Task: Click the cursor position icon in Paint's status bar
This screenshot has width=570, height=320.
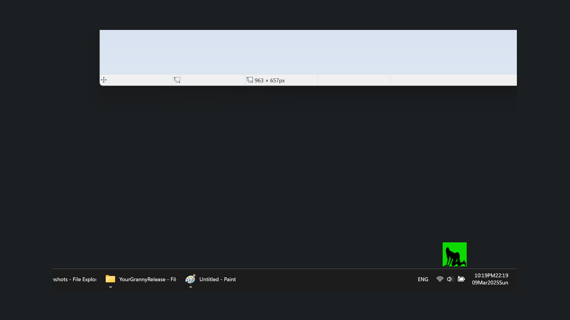Action: tap(104, 80)
